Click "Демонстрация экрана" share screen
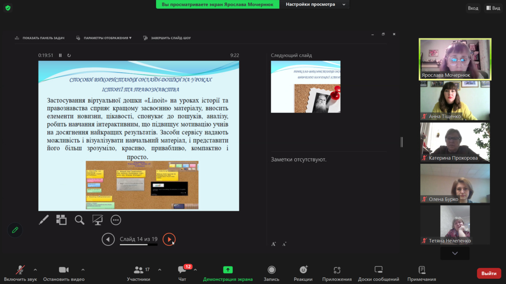Viewport: 506px width, 284px height. pos(228,273)
